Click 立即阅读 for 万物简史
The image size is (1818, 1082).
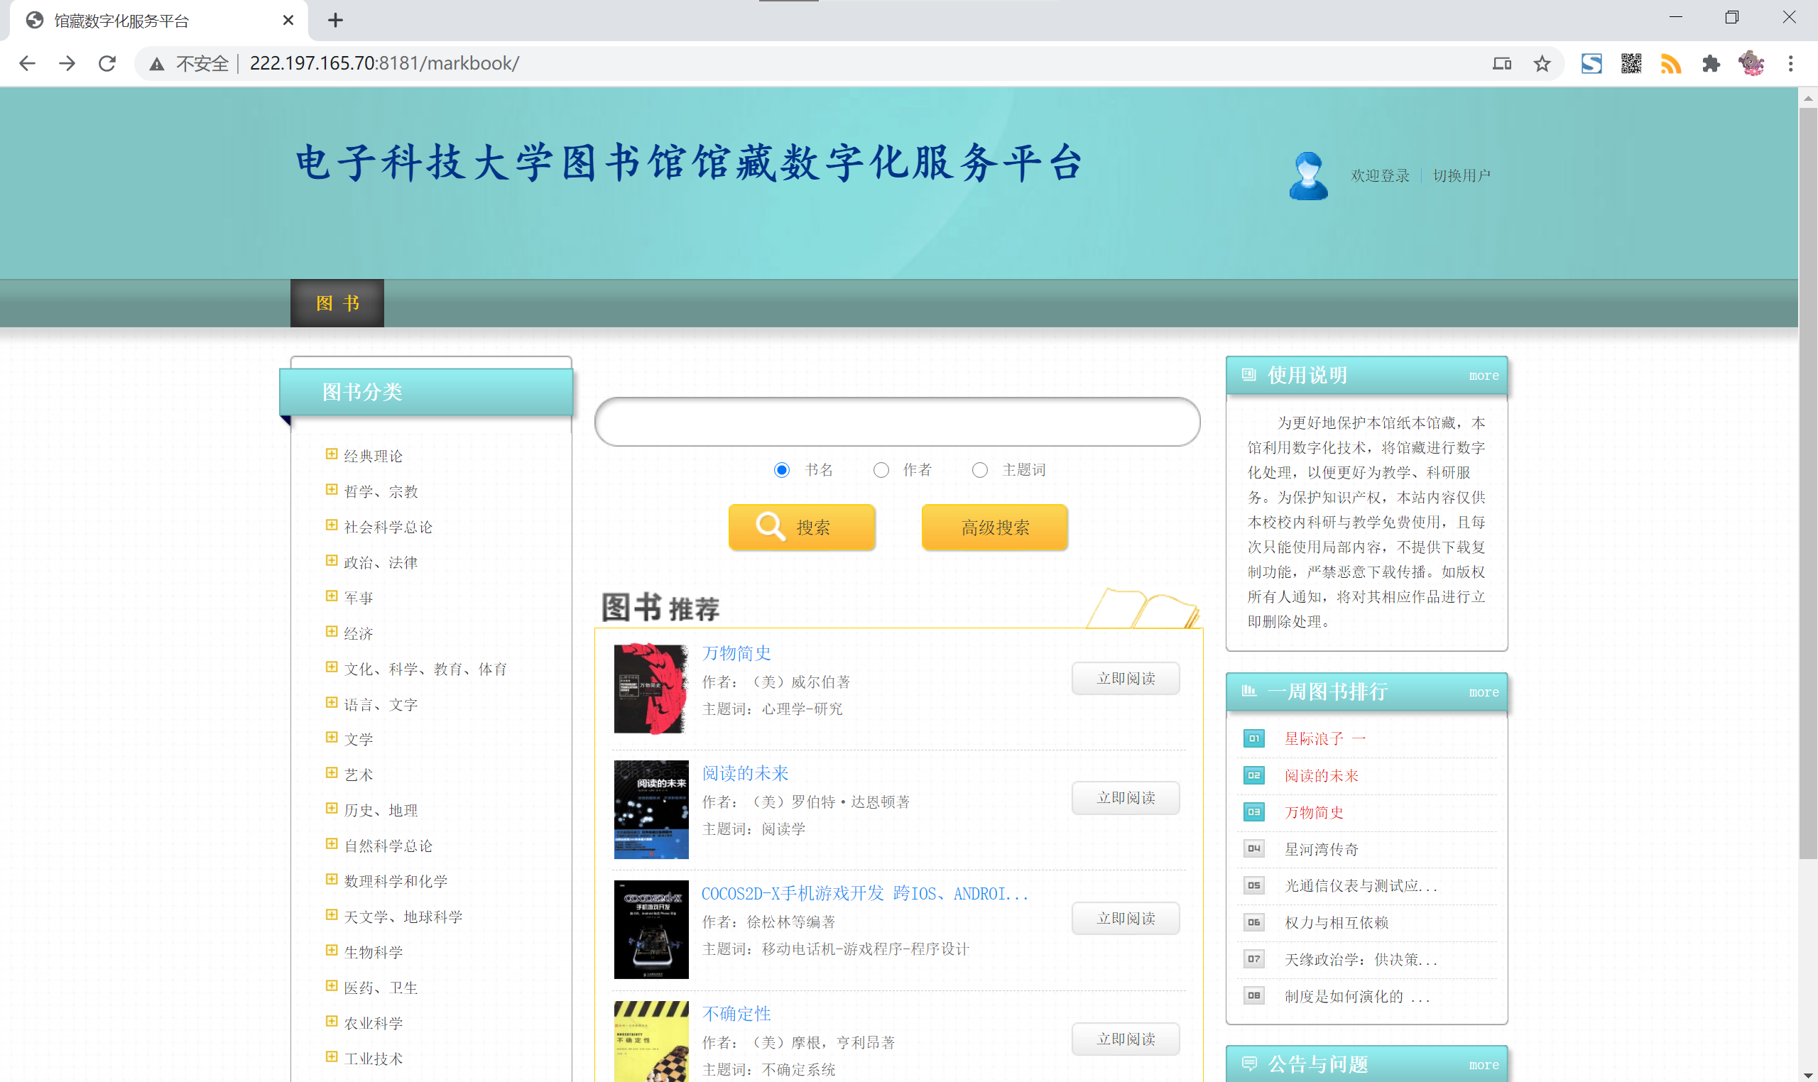click(x=1125, y=679)
